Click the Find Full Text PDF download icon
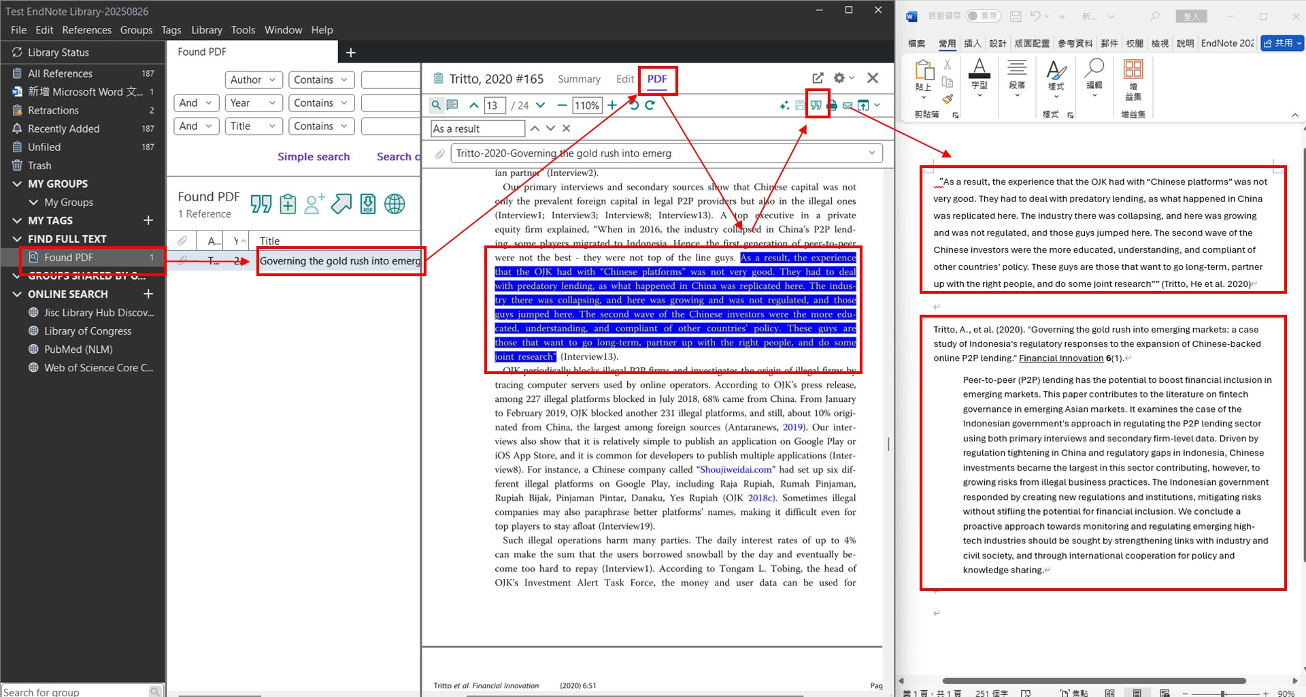1306x697 pixels. (x=367, y=203)
